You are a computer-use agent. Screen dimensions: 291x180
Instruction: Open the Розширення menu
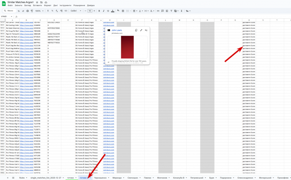pyautogui.click(x=79, y=5)
